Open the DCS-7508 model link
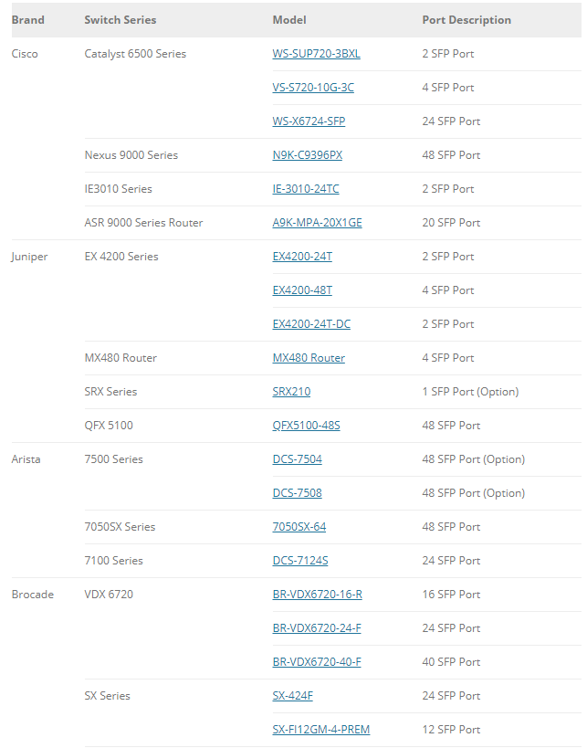Viewport: 587px width, 748px height. click(x=297, y=493)
